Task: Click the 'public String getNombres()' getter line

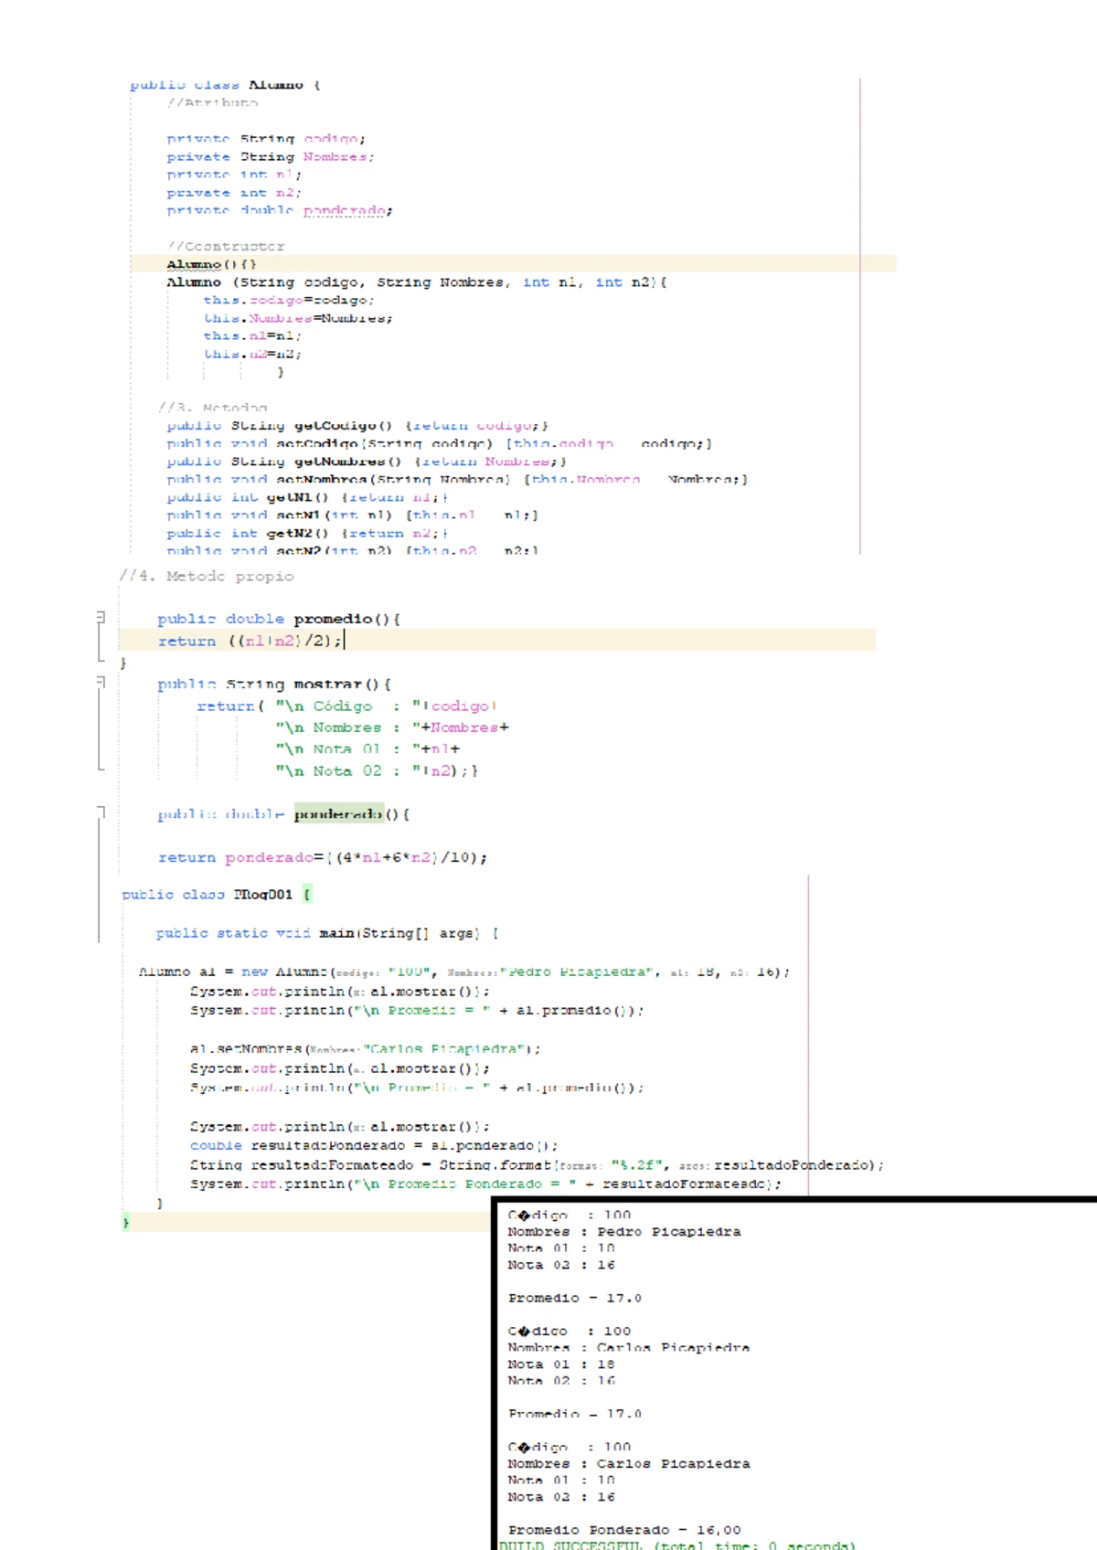Action: (x=367, y=462)
